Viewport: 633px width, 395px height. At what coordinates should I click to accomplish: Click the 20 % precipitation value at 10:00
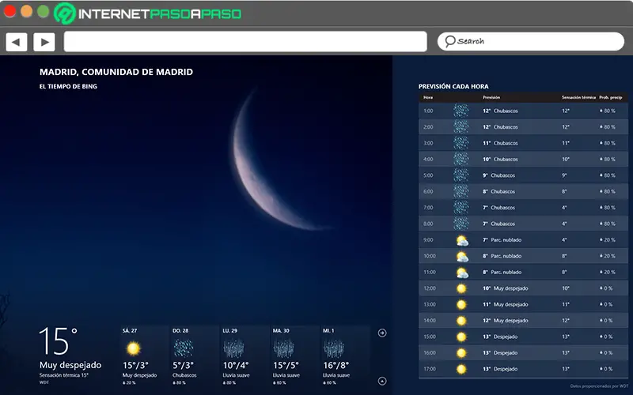[608, 256]
